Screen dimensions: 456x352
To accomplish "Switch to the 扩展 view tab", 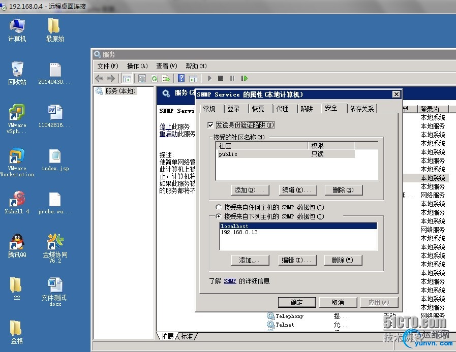I will pos(167,336).
